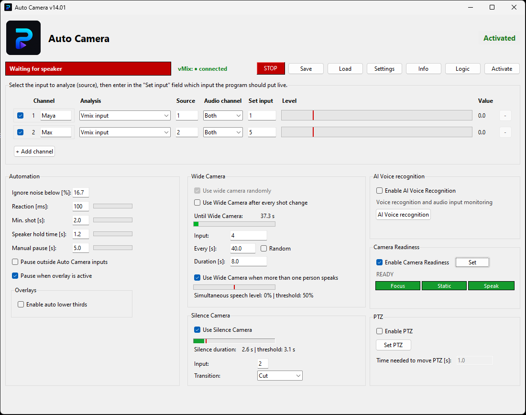Image resolution: width=526 pixels, height=415 pixels.
Task: Click the Time needed to move PTZ field
Action: pyautogui.click(x=475, y=360)
